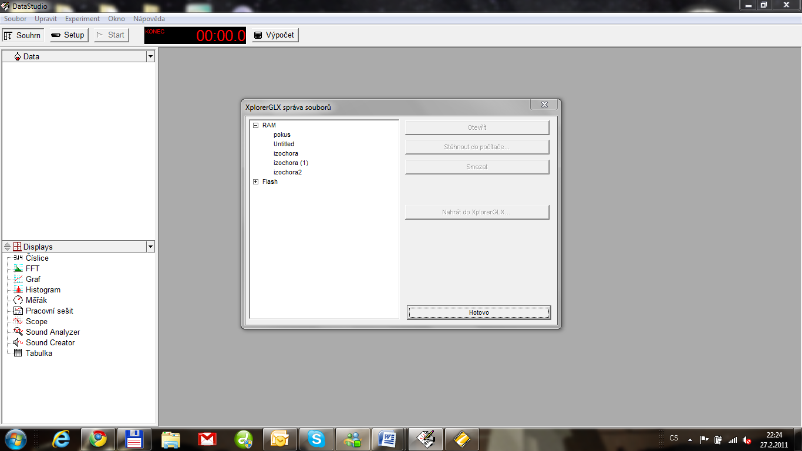802x451 pixels.
Task: Select the FFT display icon
Action: tap(18, 268)
